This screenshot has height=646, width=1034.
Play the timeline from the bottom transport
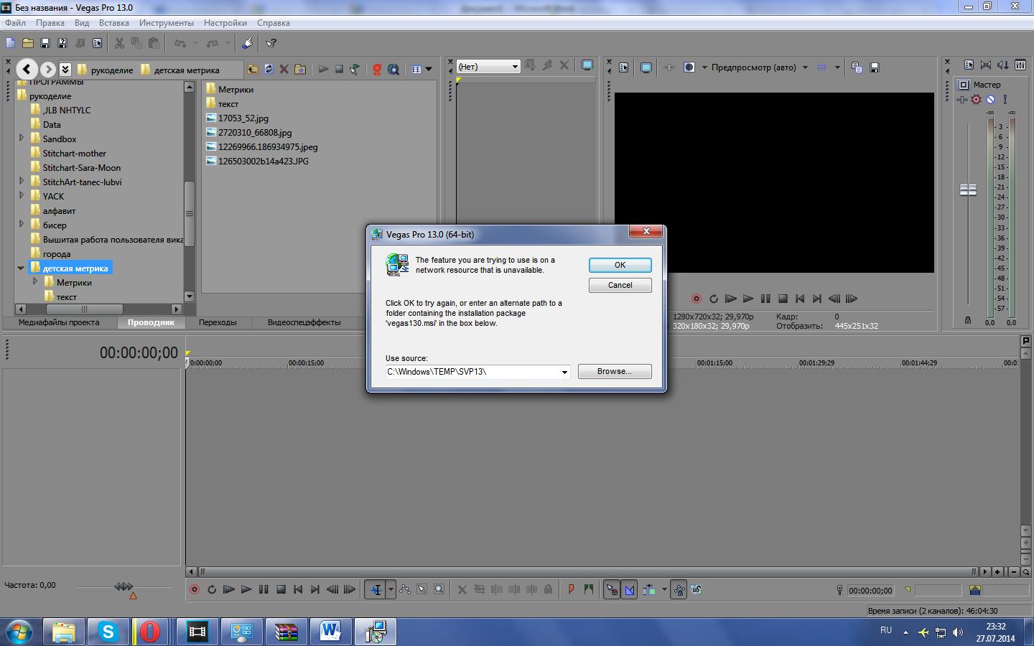246,590
